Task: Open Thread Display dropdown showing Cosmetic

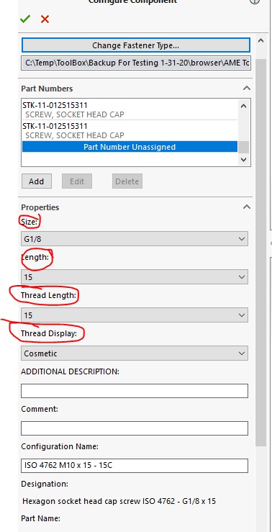Action: click(135, 353)
